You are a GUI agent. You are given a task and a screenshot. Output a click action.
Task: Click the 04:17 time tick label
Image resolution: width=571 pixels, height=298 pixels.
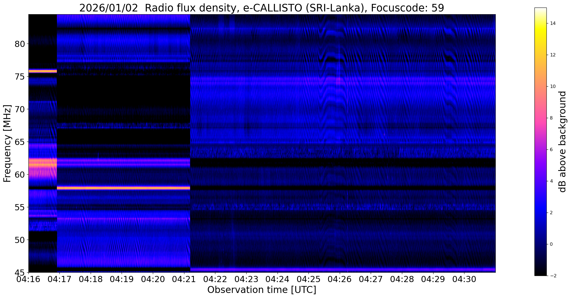60,279
